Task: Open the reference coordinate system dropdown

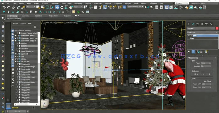Action: [79, 7]
